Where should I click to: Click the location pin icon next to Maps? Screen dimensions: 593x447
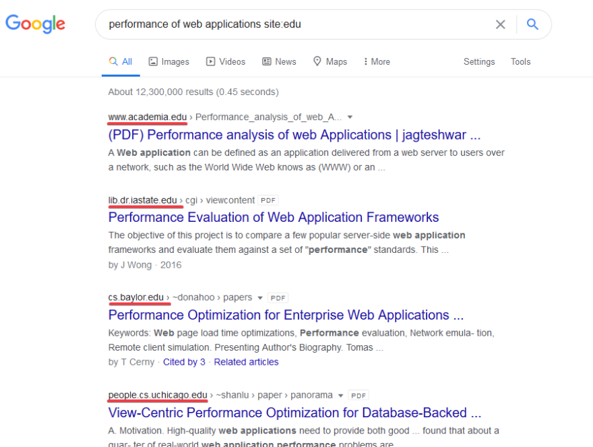(x=317, y=61)
